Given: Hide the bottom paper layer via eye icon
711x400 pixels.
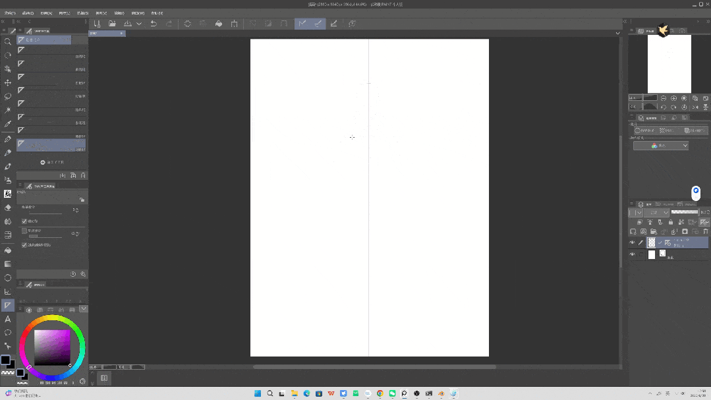Looking at the screenshot, I should pos(632,254).
